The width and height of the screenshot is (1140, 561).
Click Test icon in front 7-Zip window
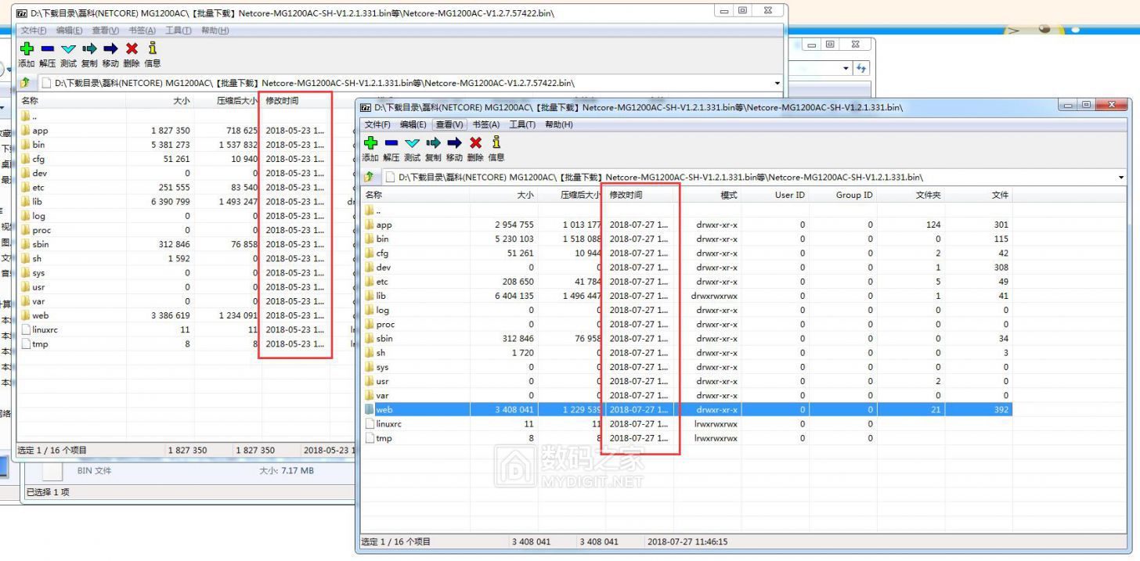coord(412,143)
